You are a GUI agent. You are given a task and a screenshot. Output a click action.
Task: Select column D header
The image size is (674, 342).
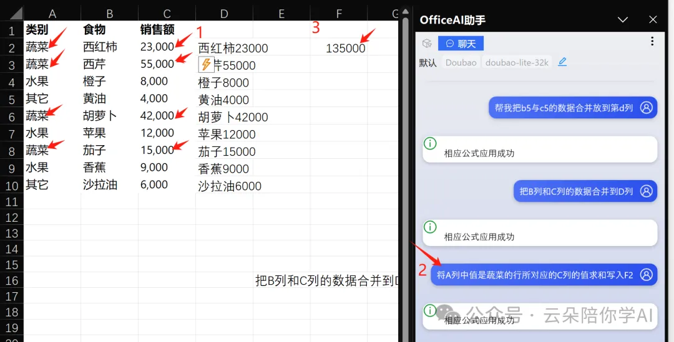(224, 14)
